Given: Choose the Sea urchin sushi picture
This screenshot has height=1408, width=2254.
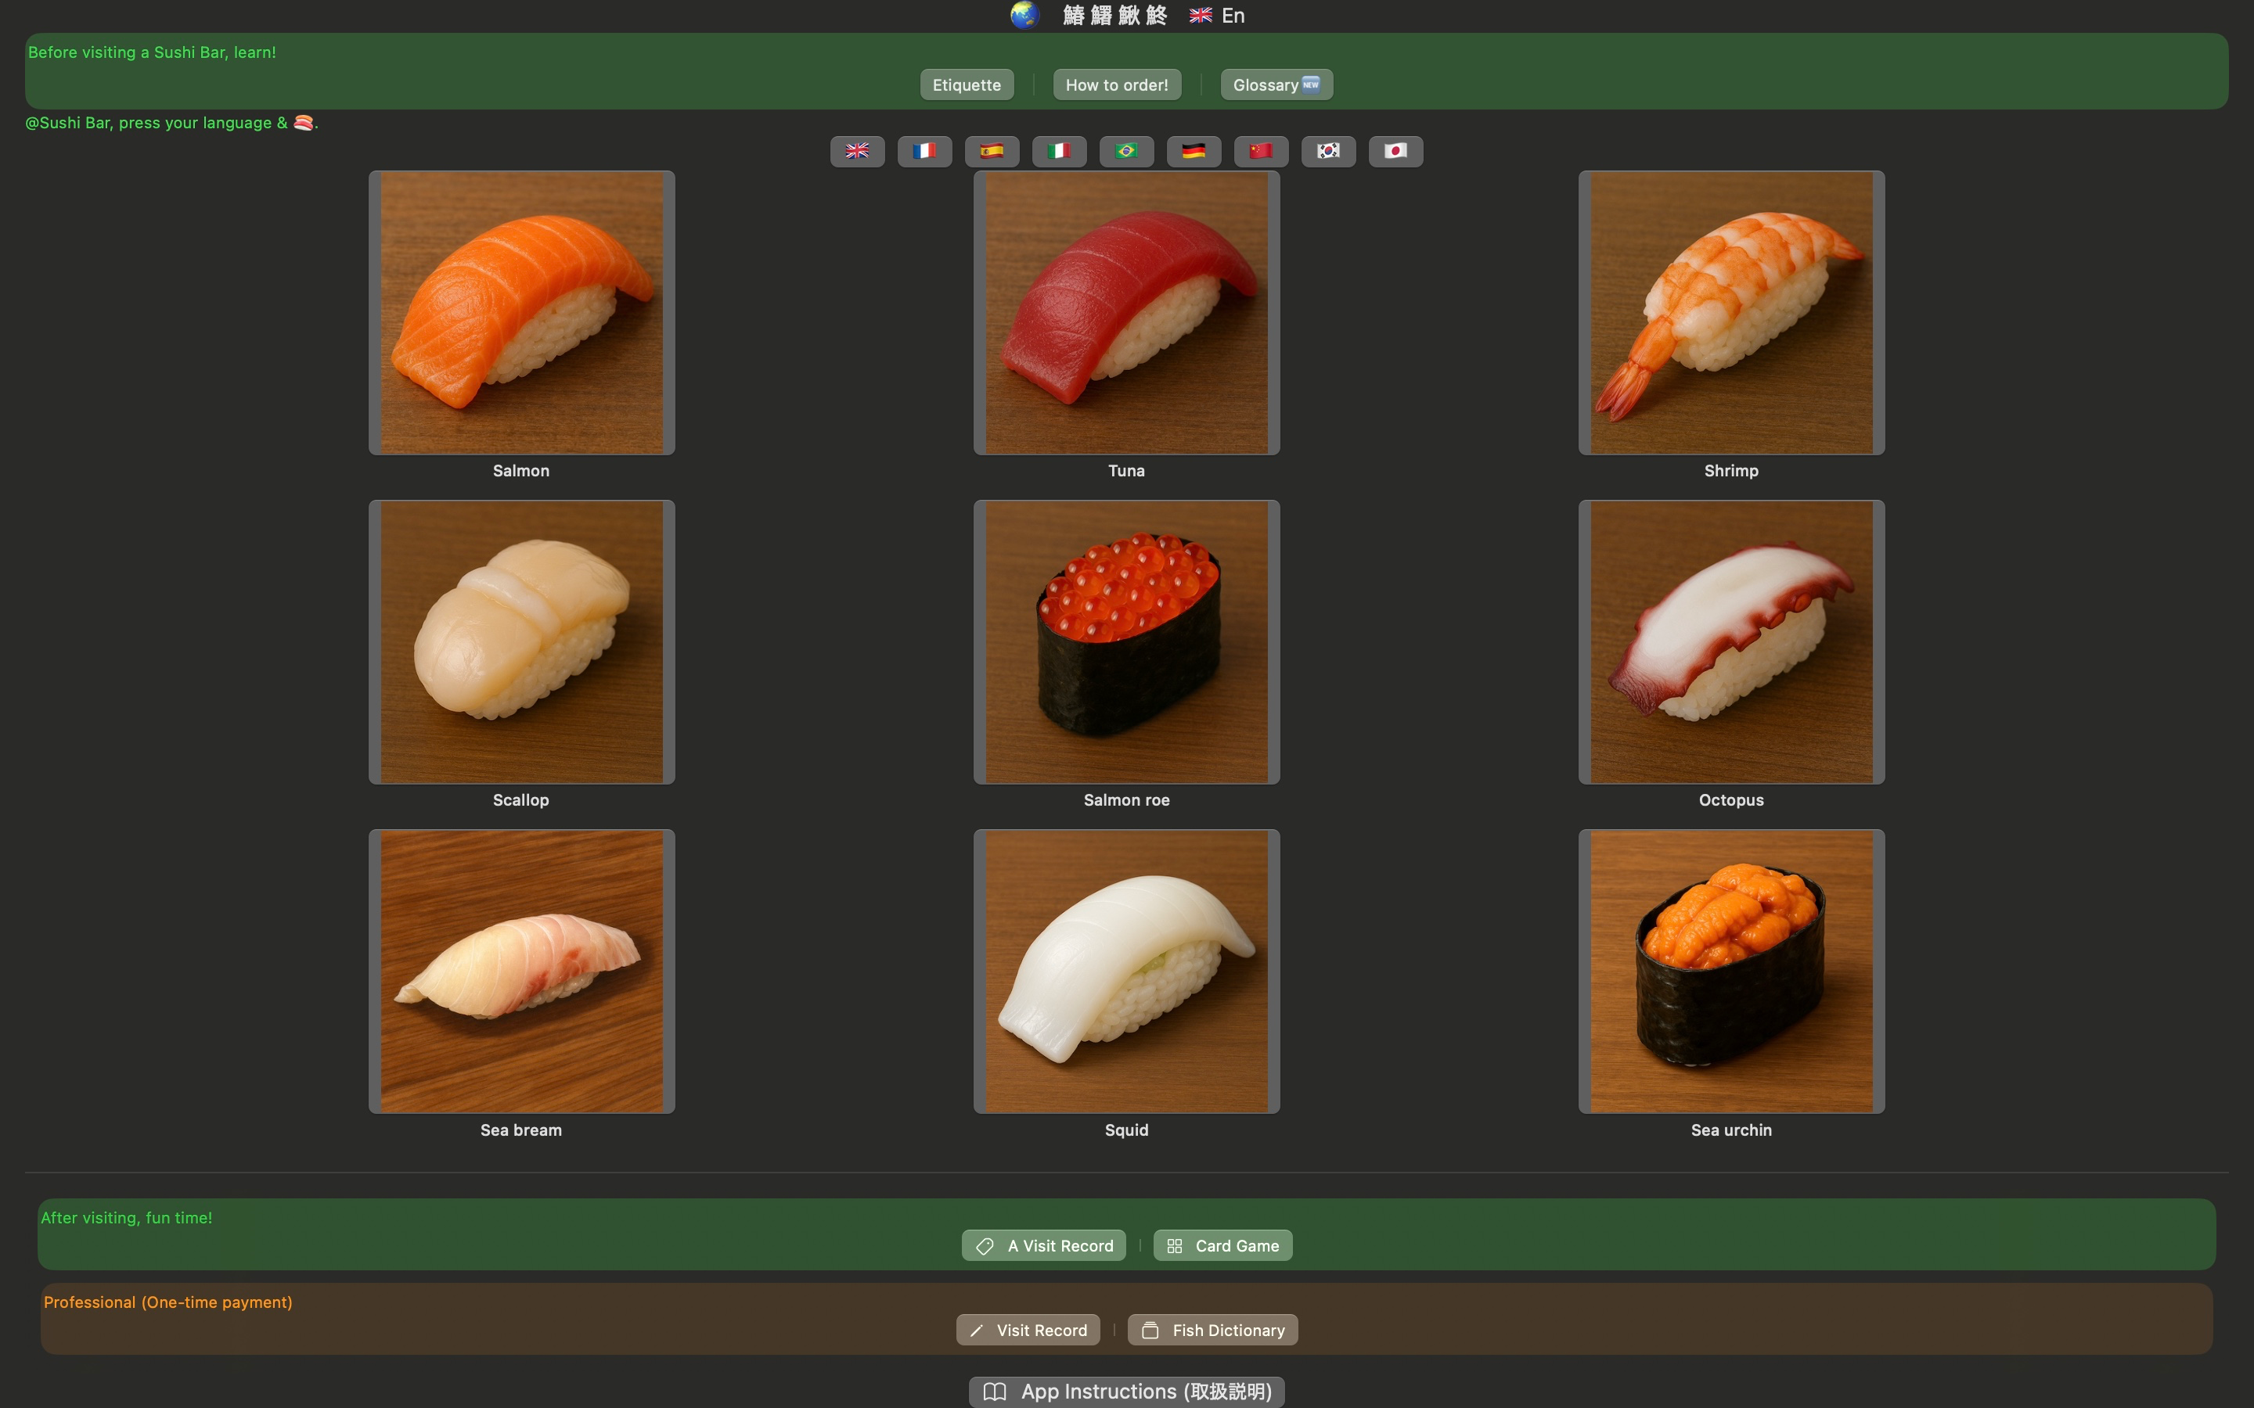Looking at the screenshot, I should (1731, 972).
